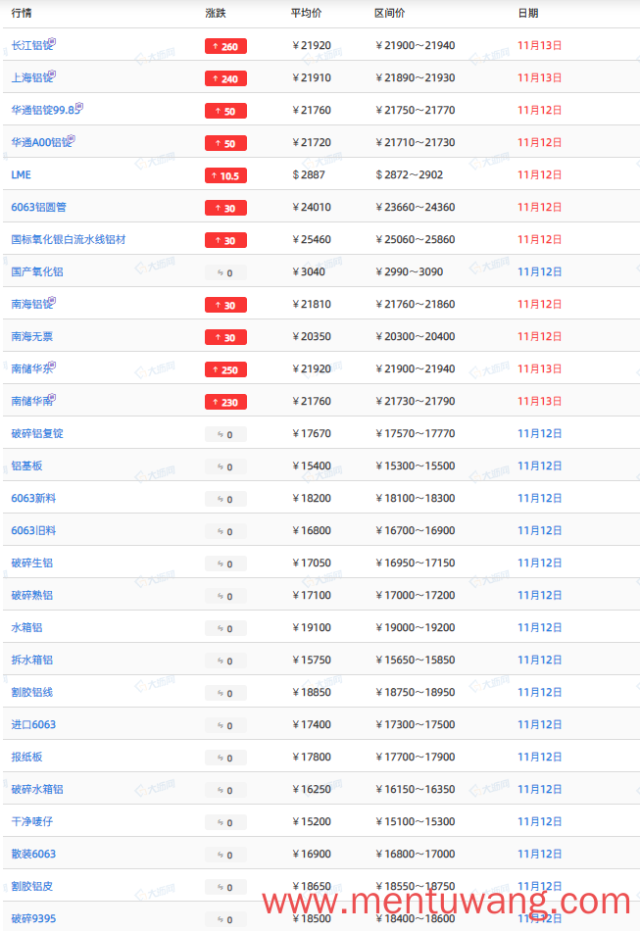Open the 6063旧料 link
Screen dimensions: 640x931
[33, 531]
